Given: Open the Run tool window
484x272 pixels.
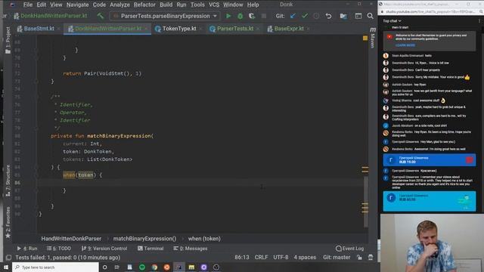Looking at the screenshot, I should tap(27, 249).
